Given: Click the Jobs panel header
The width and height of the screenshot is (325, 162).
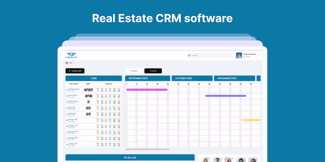Looking at the screenshot, I should [94, 78].
